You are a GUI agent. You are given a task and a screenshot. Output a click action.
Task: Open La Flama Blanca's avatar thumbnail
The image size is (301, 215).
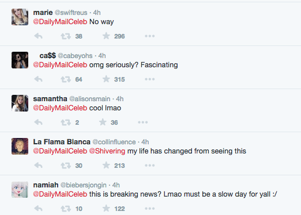20,146
